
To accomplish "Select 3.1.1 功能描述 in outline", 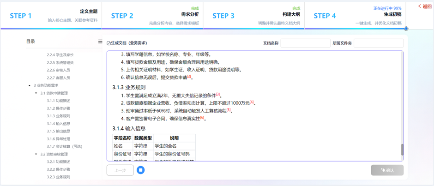I will tap(58, 101).
